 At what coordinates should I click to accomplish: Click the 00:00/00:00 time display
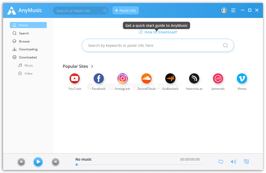[x=190, y=159]
